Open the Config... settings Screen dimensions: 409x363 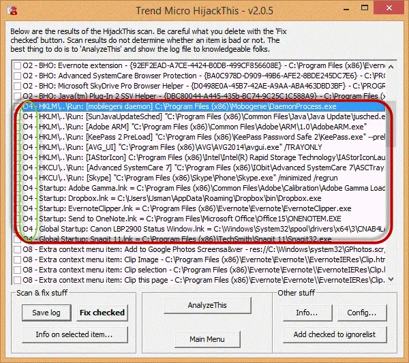pos(362,313)
